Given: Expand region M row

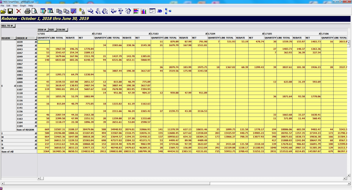Looking at the screenshot, I should (x=36, y=137).
